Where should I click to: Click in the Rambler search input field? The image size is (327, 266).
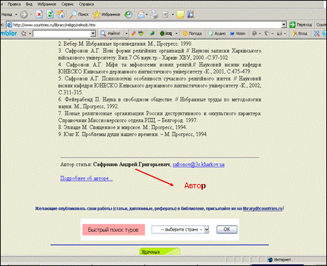pos(62,33)
